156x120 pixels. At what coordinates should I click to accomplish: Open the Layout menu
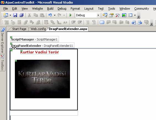pyautogui.click(x=89, y=9)
